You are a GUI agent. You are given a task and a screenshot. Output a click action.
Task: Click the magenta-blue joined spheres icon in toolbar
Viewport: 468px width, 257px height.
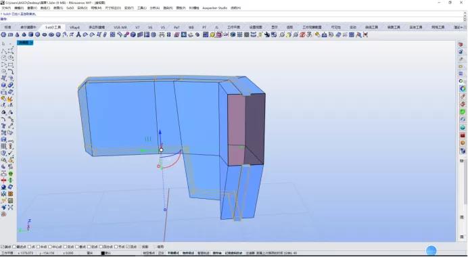[x=126, y=34]
